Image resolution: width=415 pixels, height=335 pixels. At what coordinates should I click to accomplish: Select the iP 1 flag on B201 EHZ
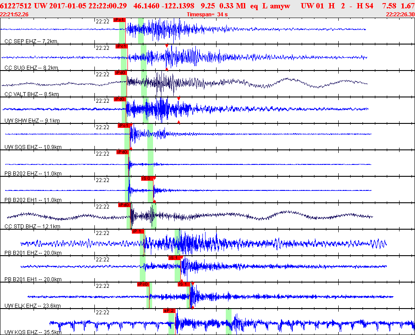[138, 231]
